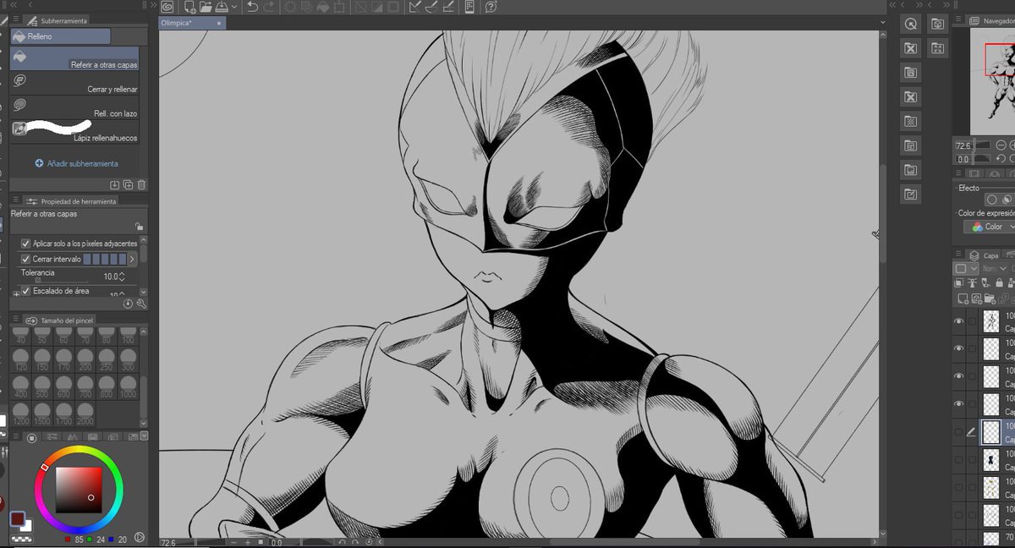Click the zoom-out minus icon in Navegador panel
1015x548 pixels.
click(1000, 145)
